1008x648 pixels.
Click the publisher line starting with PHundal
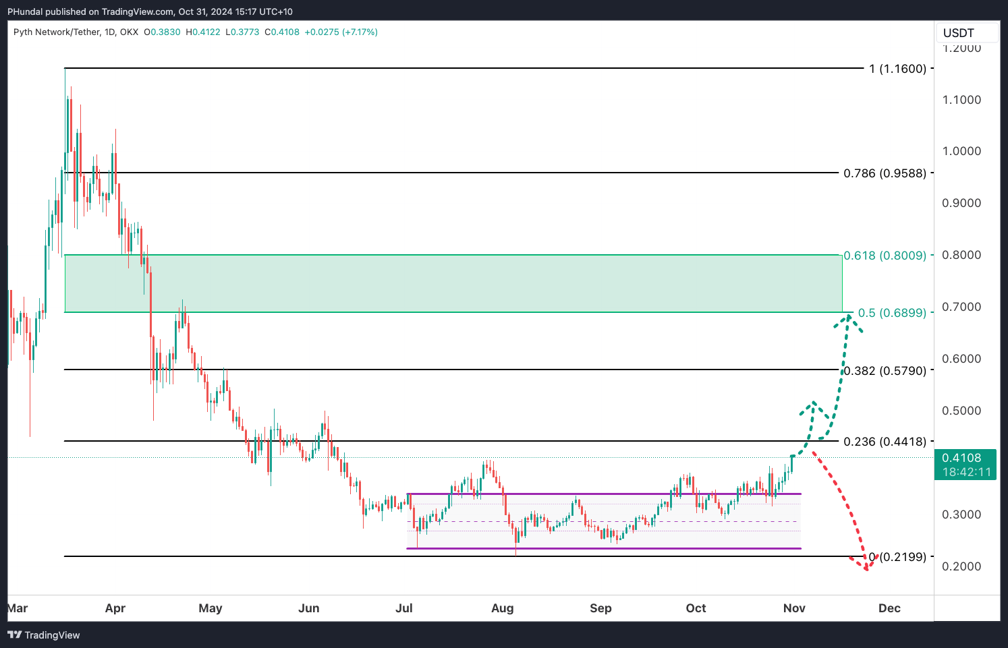coord(150,11)
